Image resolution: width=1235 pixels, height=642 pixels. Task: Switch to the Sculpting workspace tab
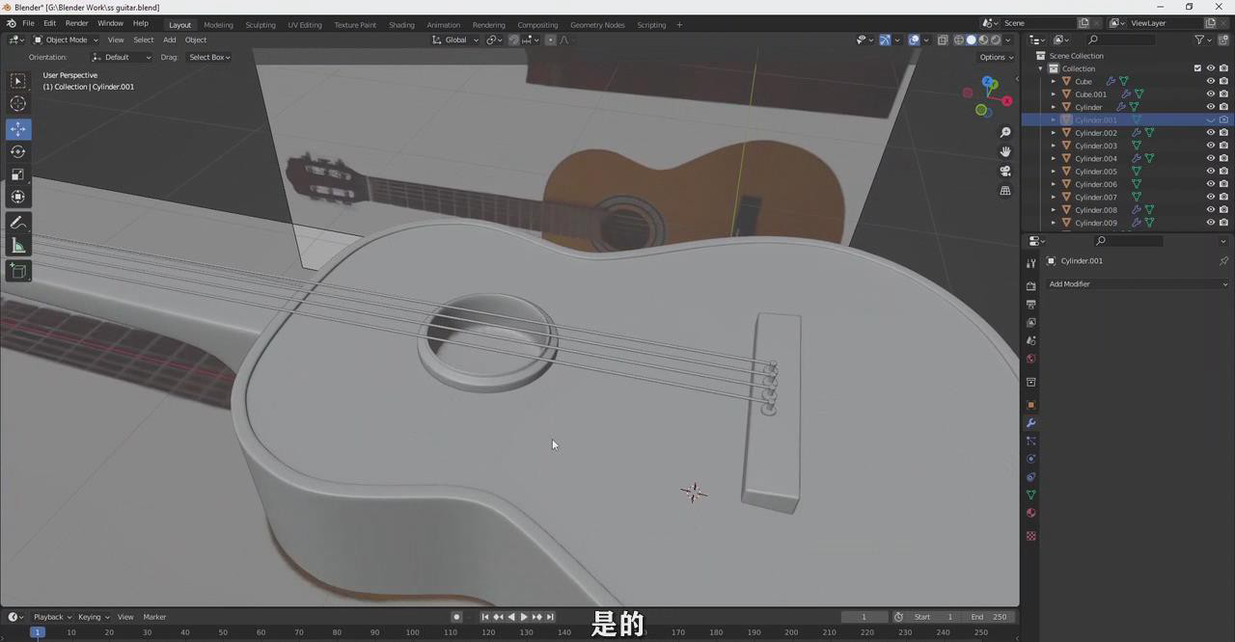[260, 24]
